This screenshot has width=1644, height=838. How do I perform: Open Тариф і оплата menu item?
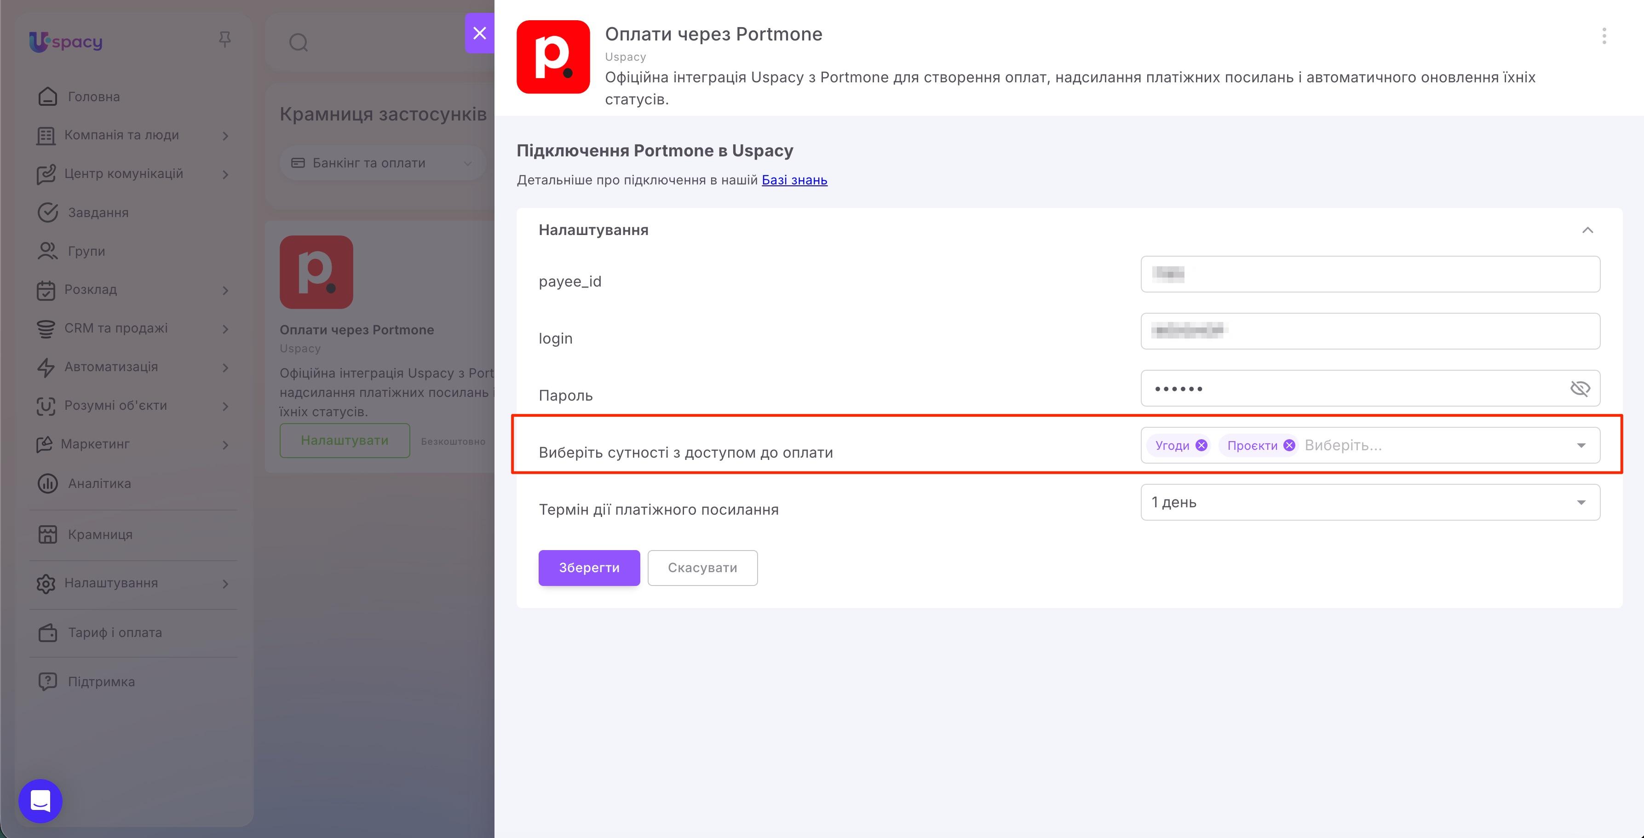coord(115,633)
